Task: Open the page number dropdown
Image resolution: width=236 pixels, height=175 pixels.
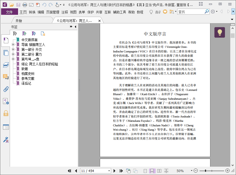Action: click(109, 171)
